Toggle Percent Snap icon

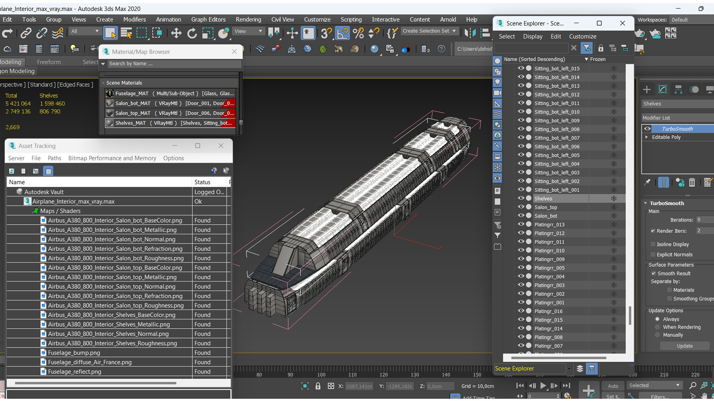(x=358, y=33)
